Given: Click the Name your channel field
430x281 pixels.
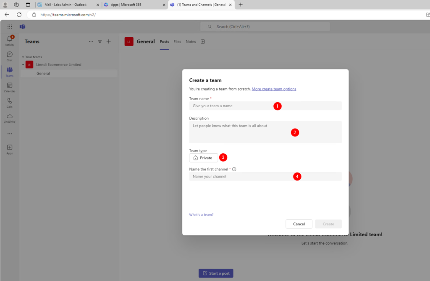Looking at the screenshot, I should (265, 176).
